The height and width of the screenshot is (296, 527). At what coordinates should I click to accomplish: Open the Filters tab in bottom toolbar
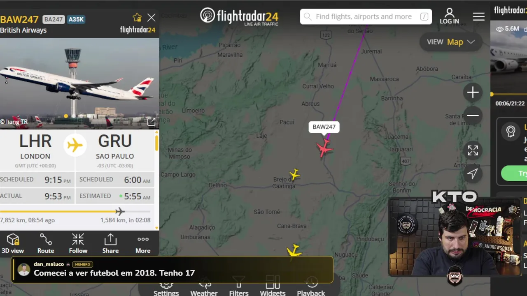click(239, 288)
